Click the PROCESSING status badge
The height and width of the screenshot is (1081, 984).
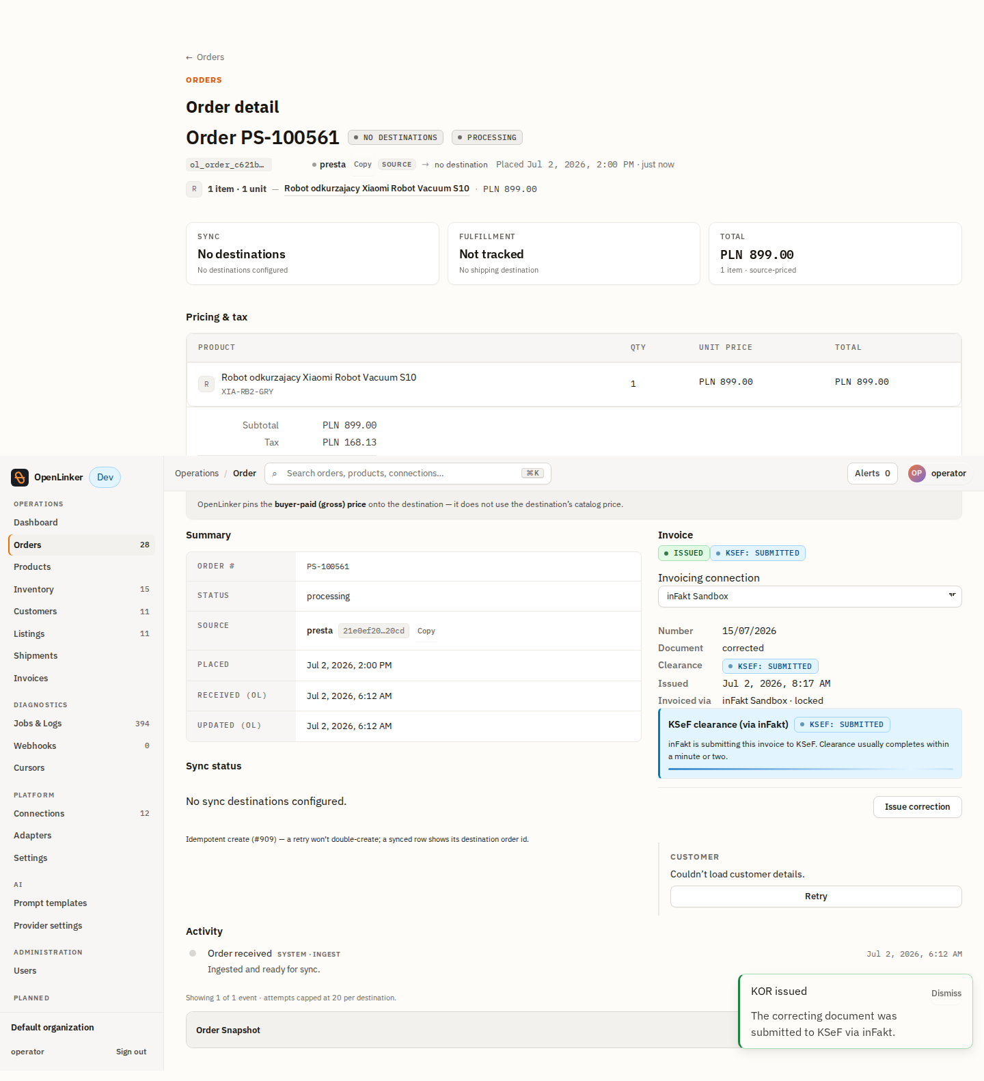[x=487, y=137]
